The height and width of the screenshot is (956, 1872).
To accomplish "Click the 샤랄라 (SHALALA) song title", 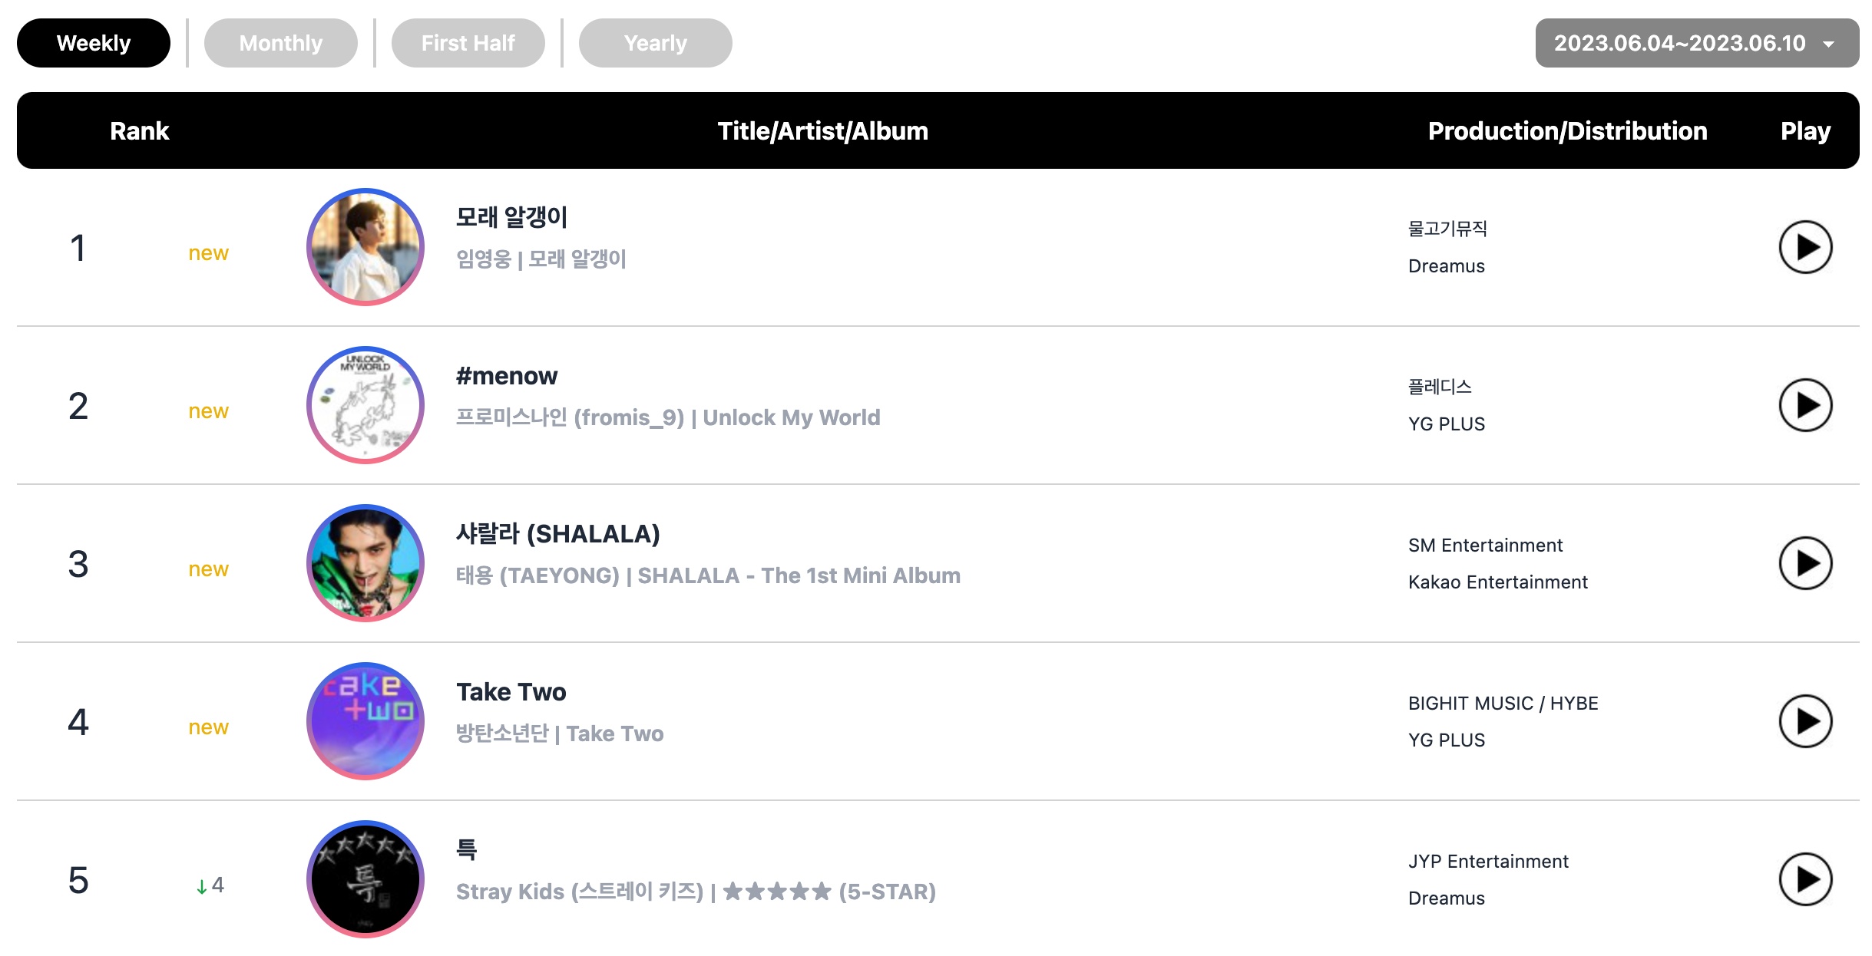I will pyautogui.click(x=558, y=534).
